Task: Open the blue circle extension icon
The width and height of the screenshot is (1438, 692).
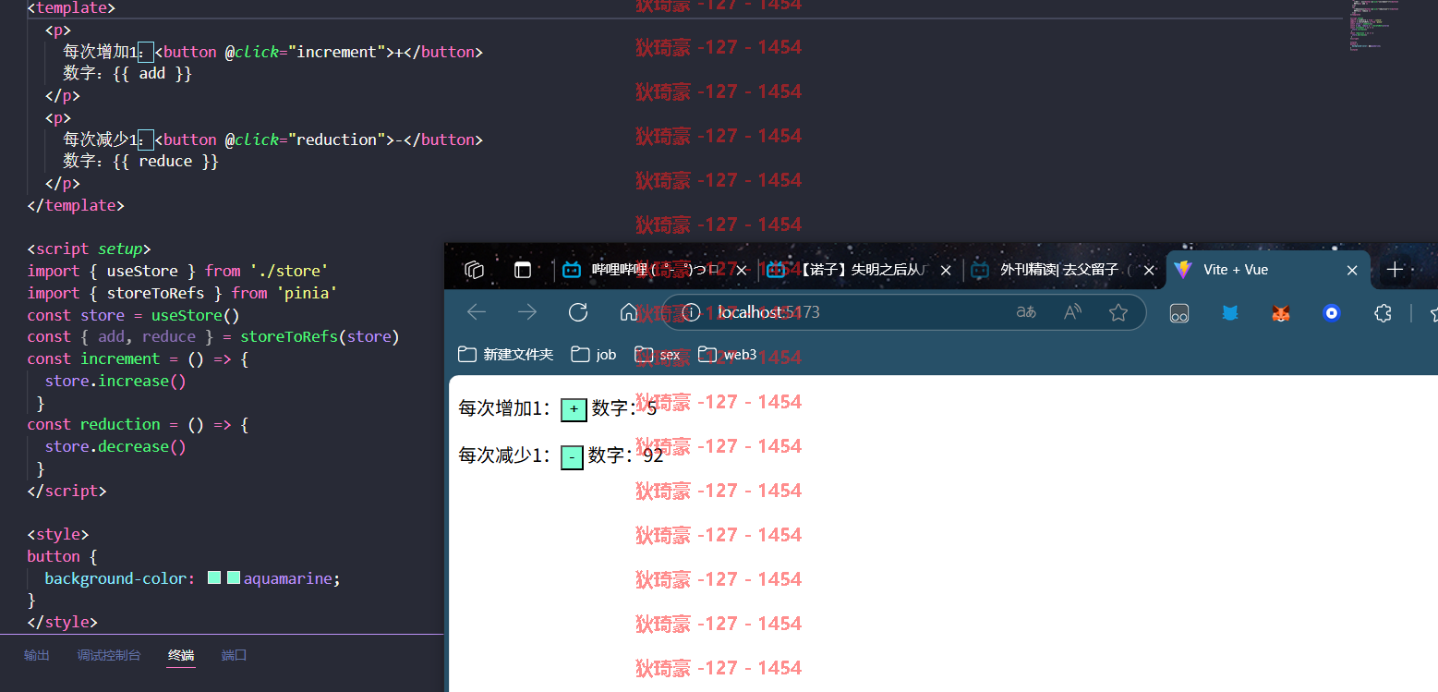Action: (1332, 313)
